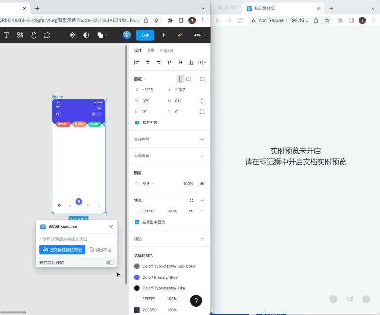The image size is (380, 315).
Task: Click the Color/ Primary/ Blue swatch
Action: (x=137, y=277)
